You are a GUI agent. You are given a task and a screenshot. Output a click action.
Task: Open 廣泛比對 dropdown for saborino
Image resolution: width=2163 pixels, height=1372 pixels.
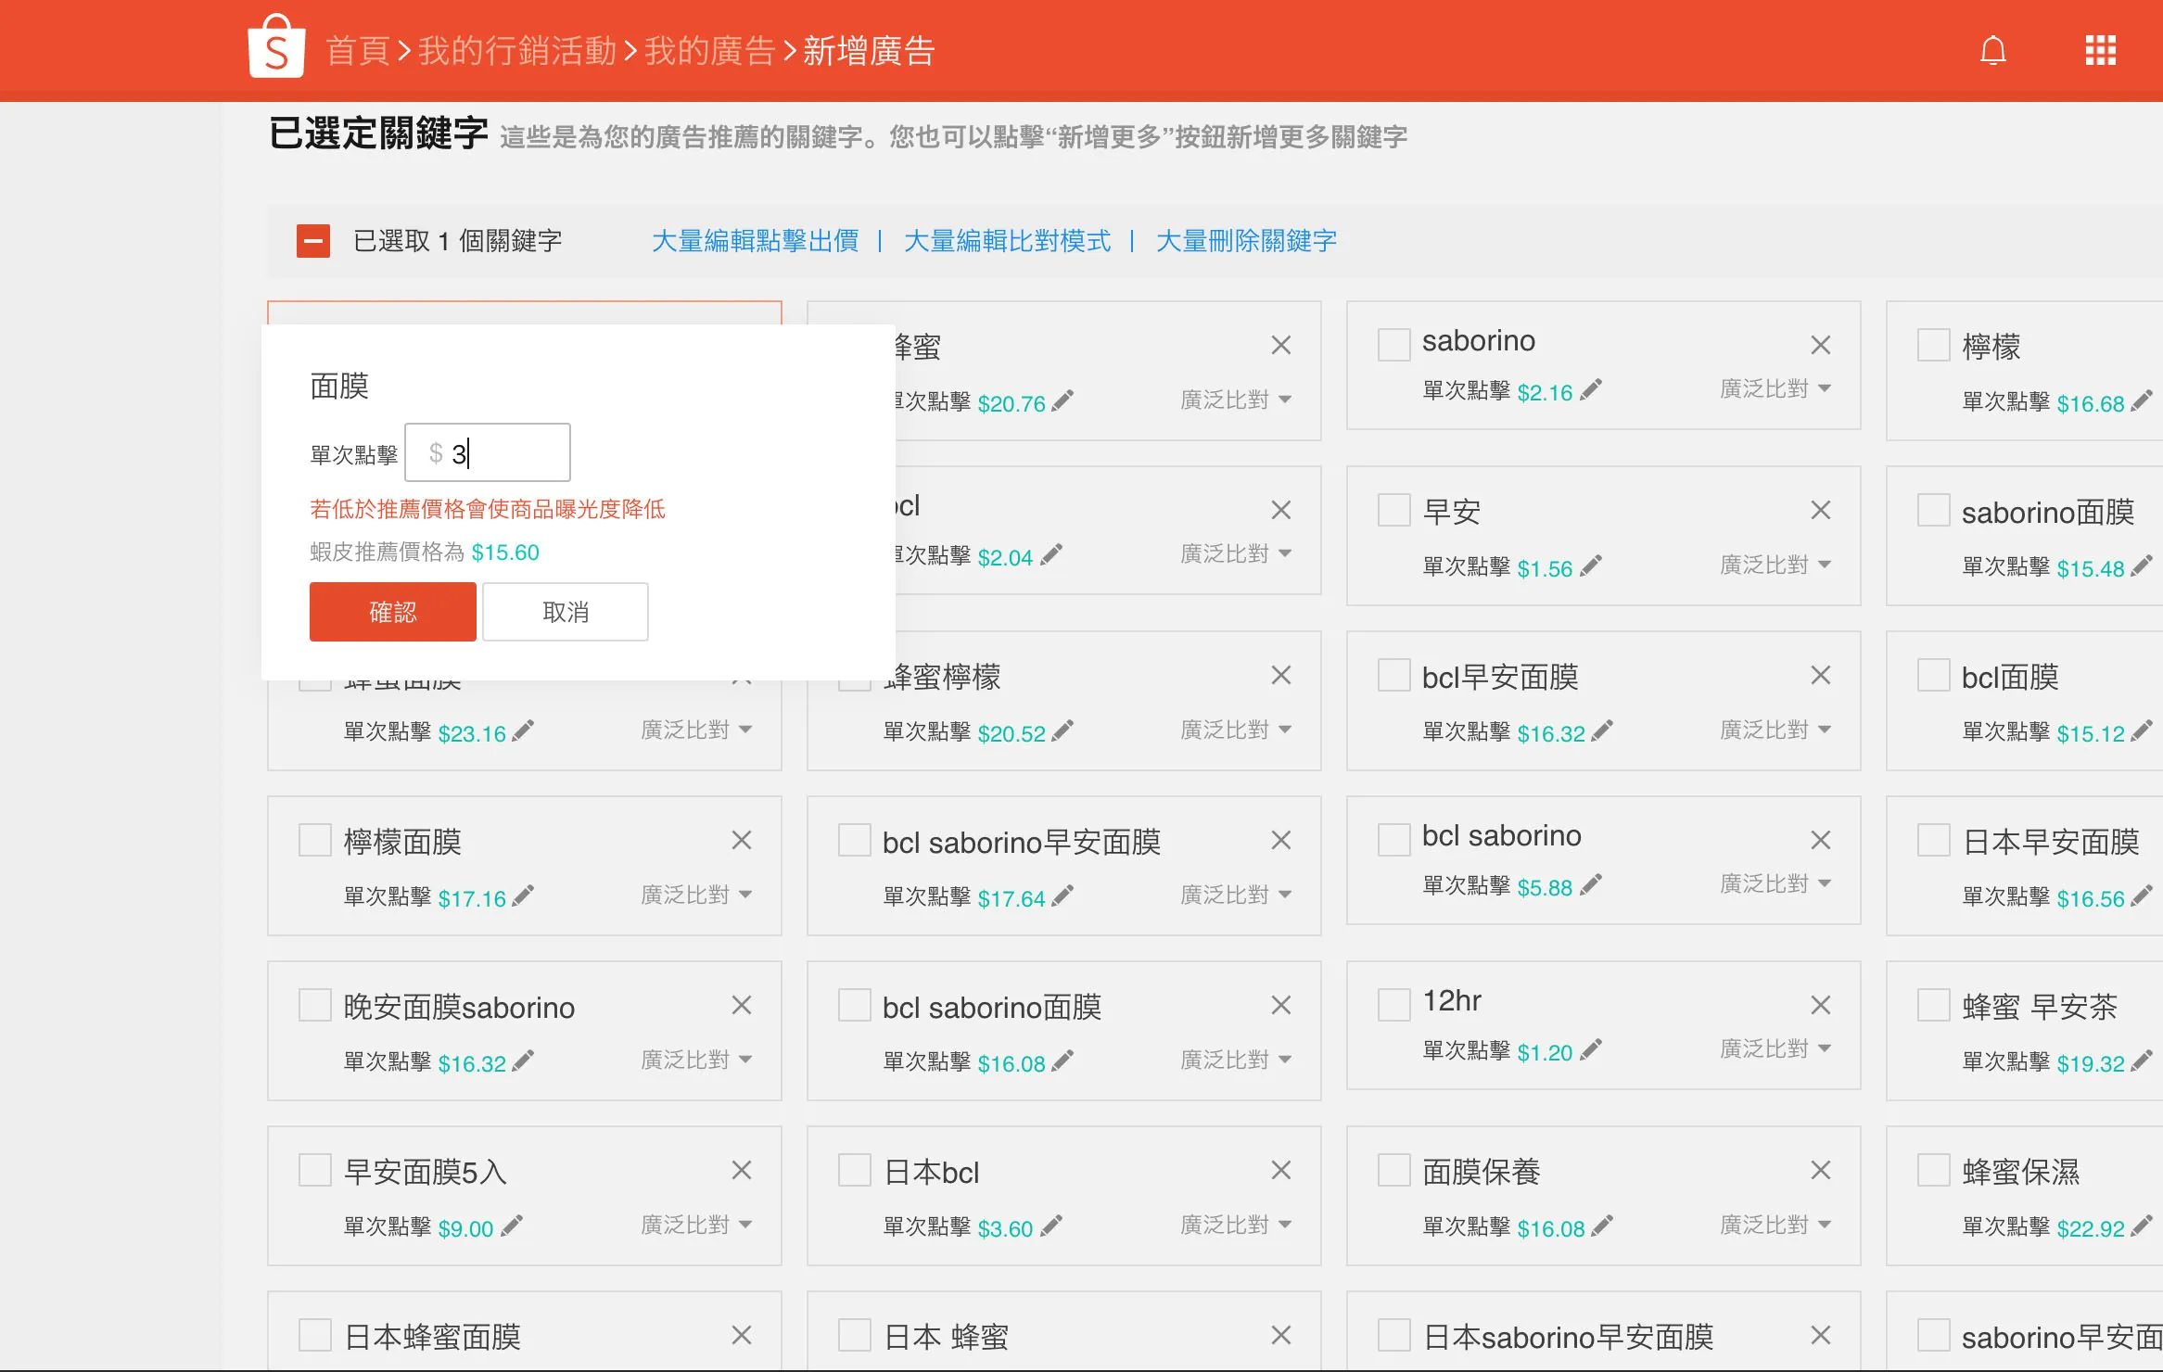pos(1775,388)
